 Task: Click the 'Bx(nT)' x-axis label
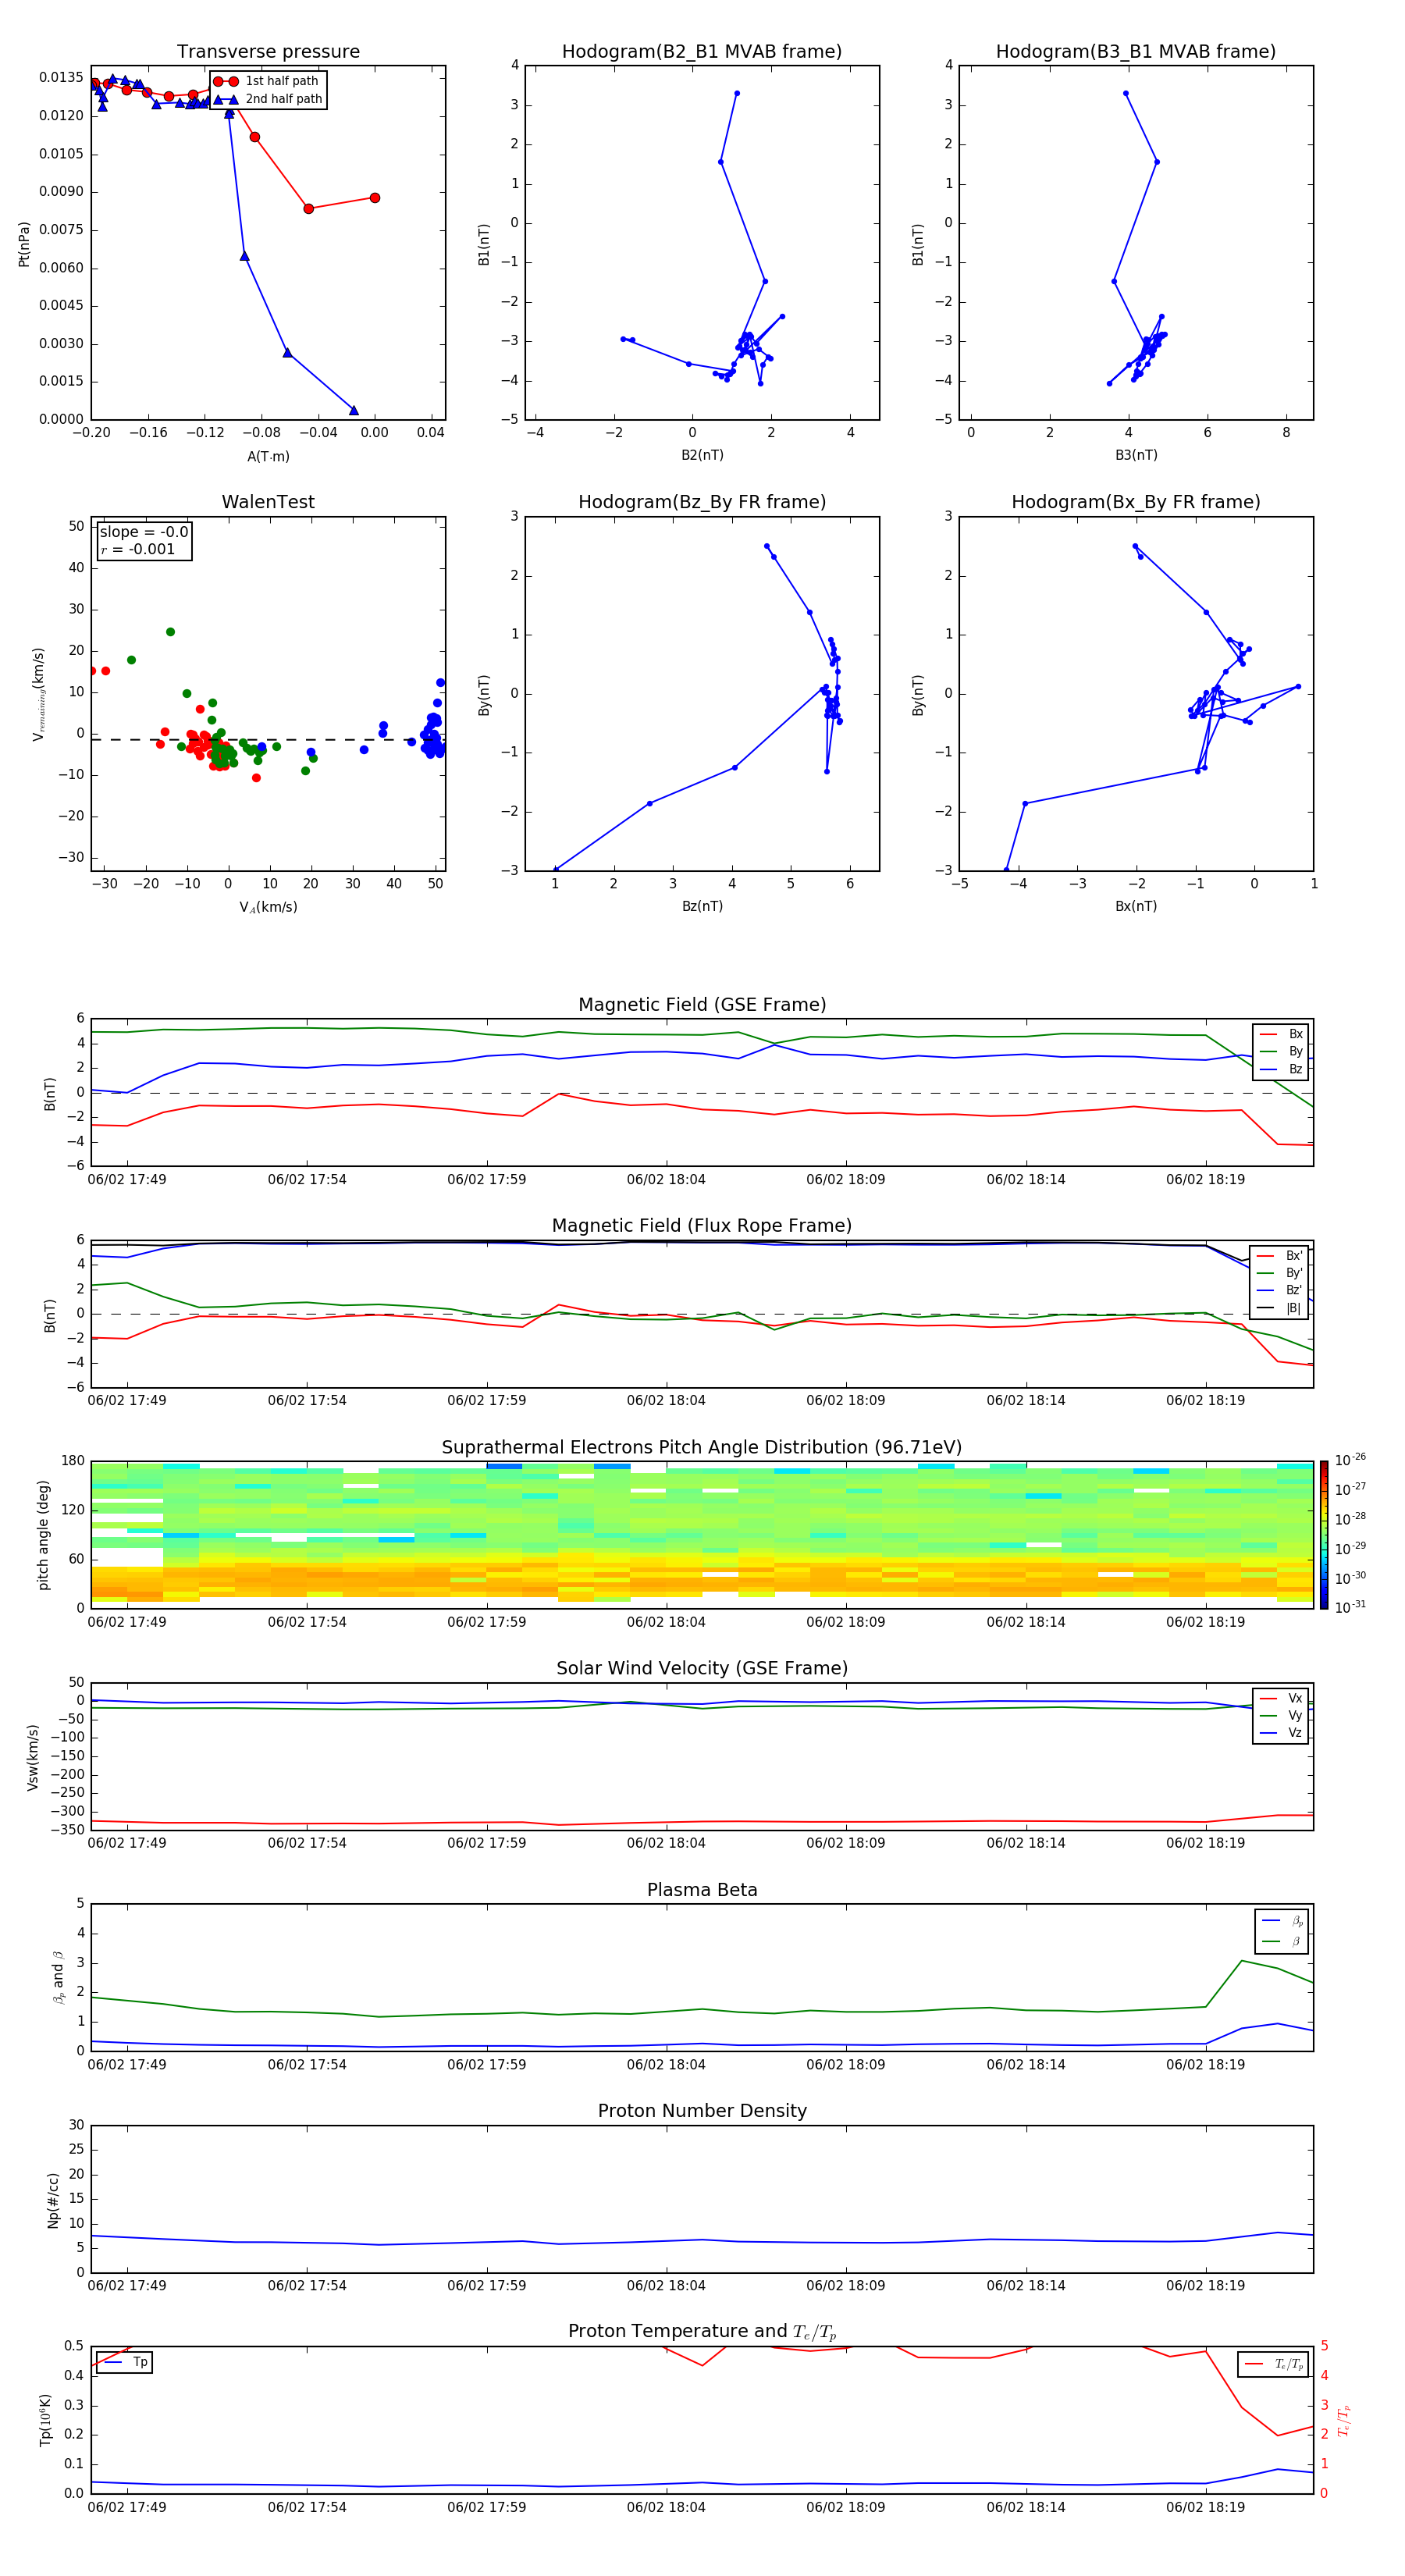click(1136, 906)
